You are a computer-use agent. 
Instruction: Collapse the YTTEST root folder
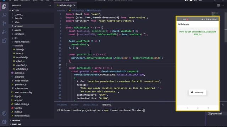[31, 11]
